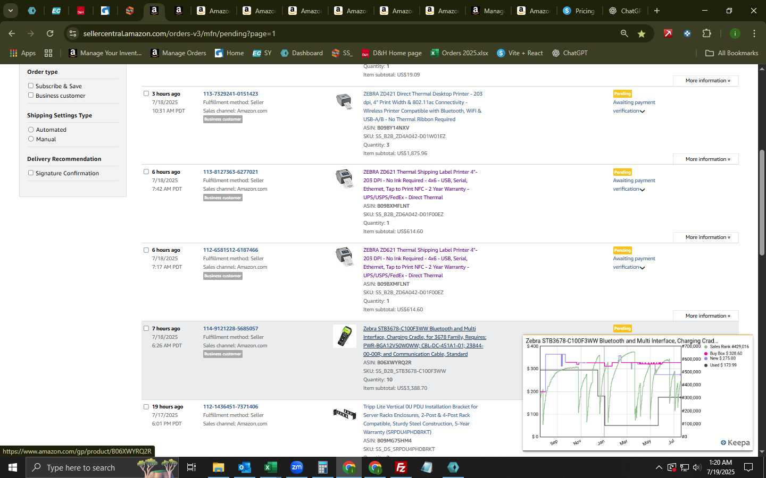Viewport: 766px width, 478px height.
Task: Switch to the Pricing tab
Action: tap(579, 11)
